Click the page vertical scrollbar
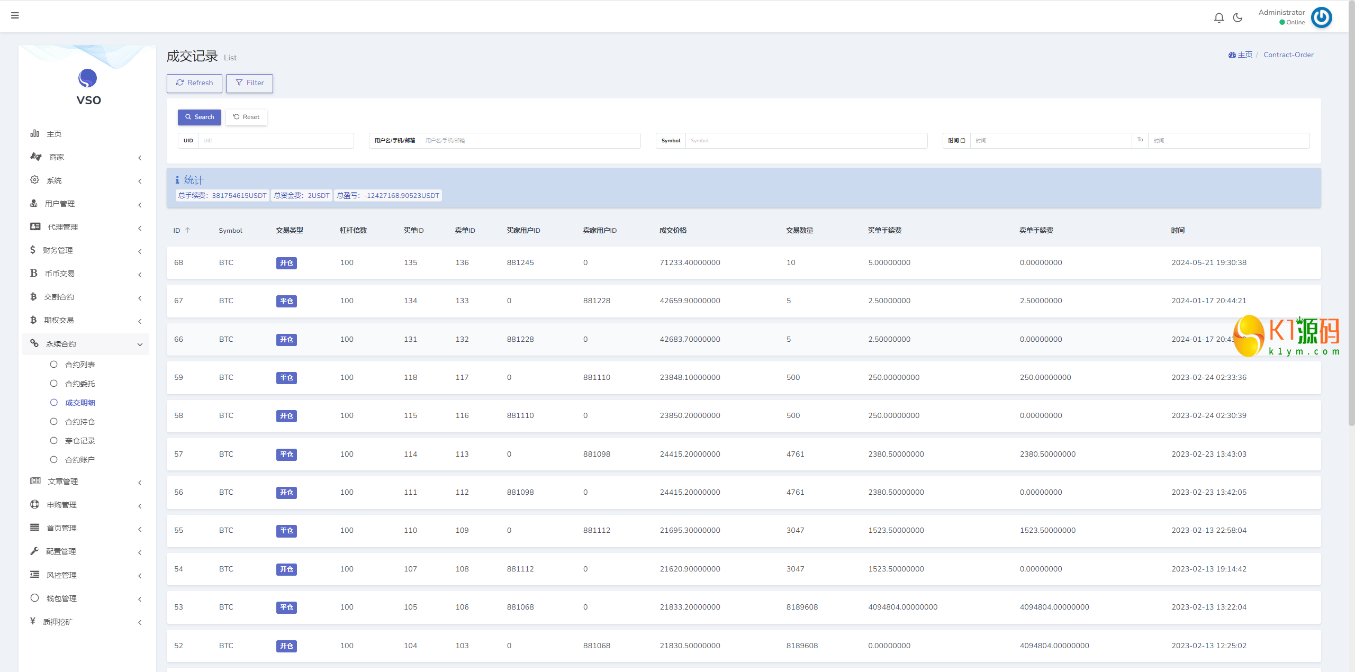Image resolution: width=1355 pixels, height=672 pixels. tap(1351, 212)
